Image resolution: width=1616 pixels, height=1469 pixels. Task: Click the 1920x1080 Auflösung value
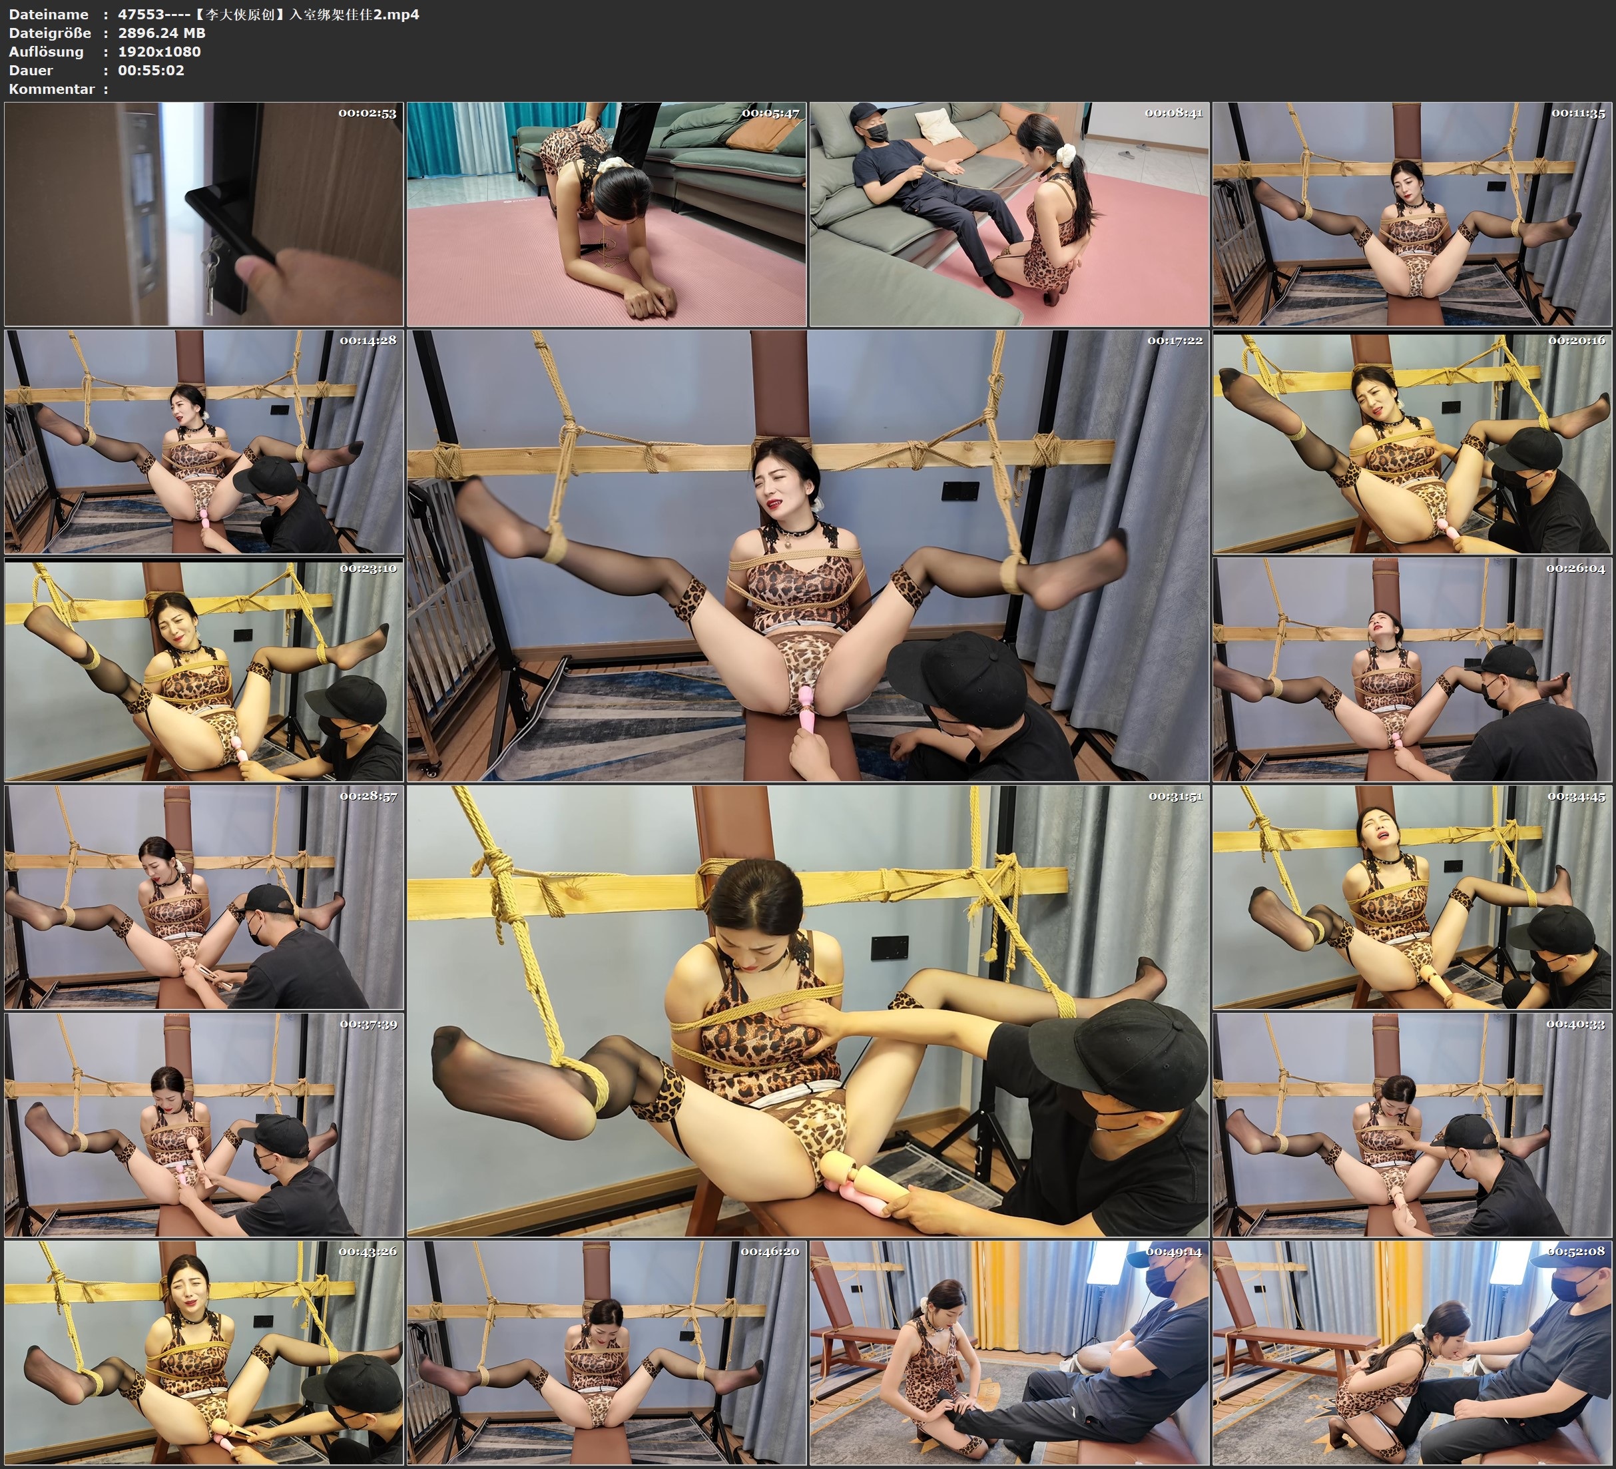(x=158, y=51)
